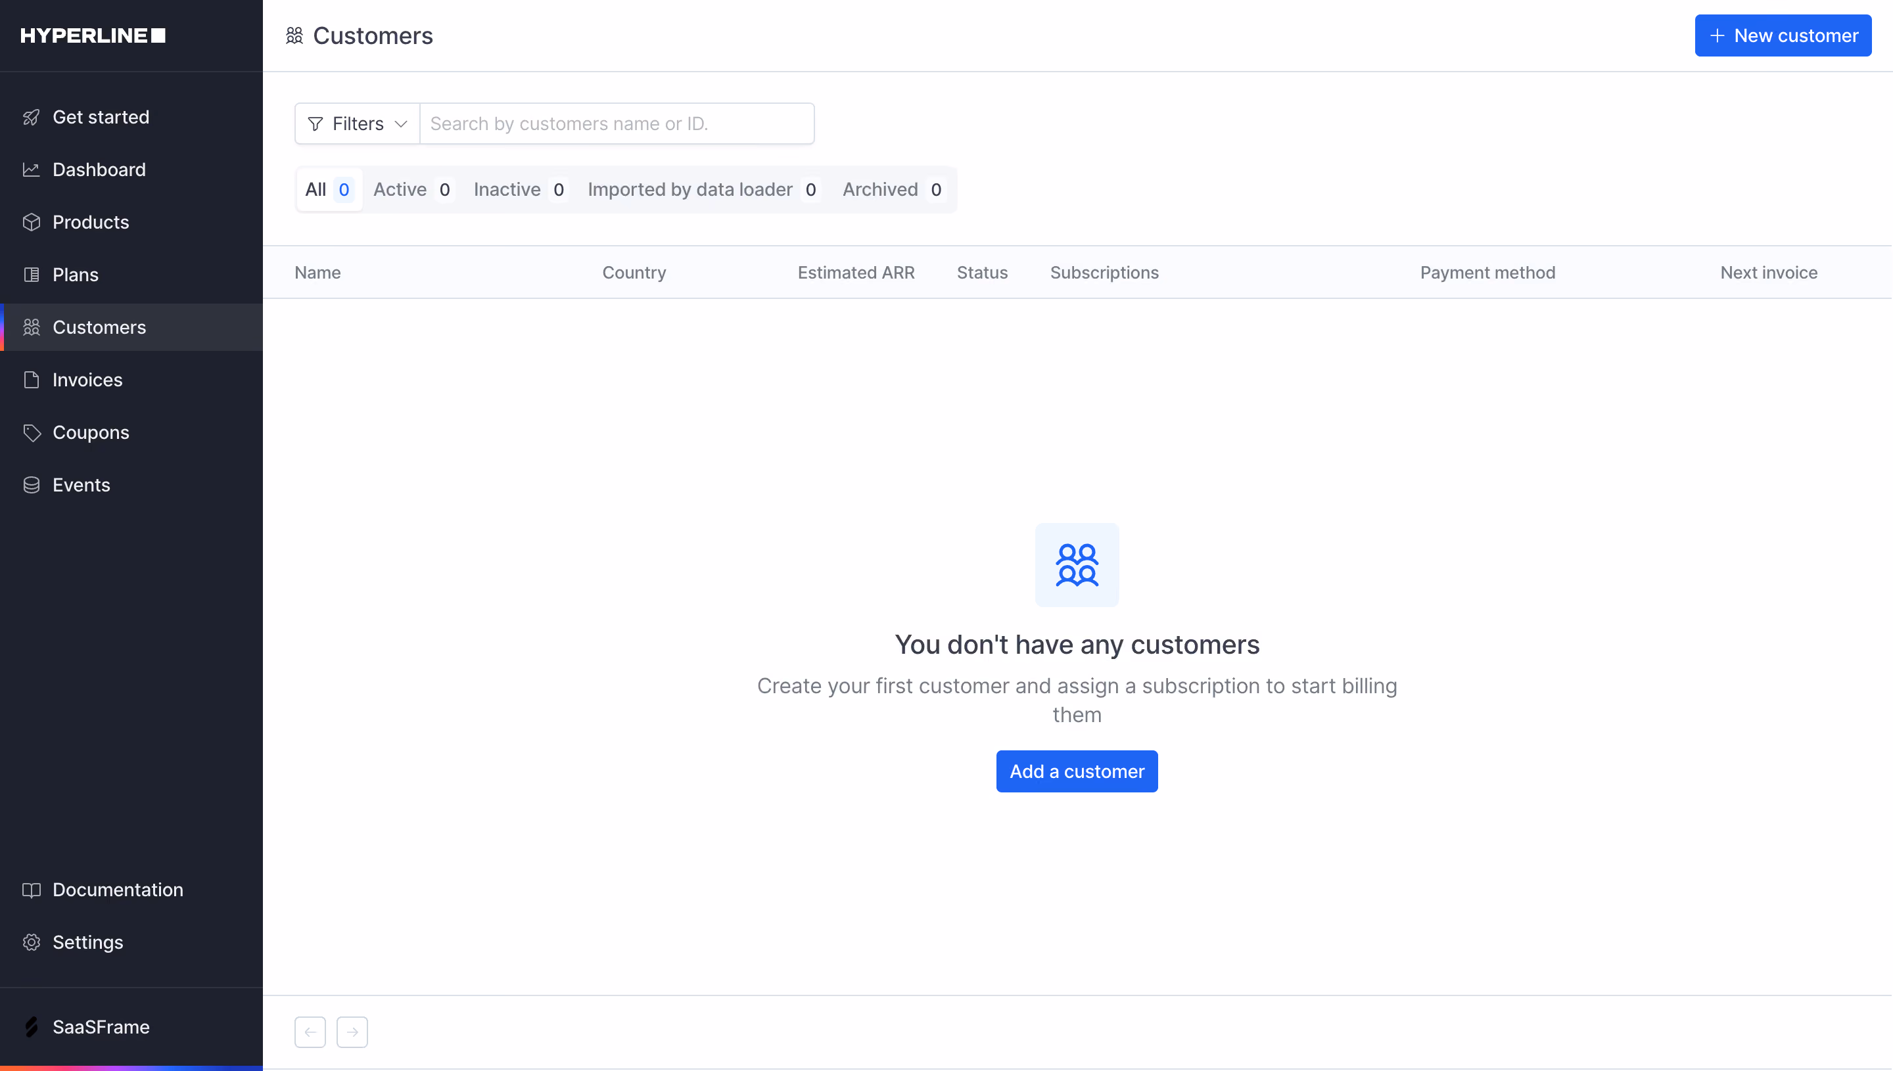Click the Invoices document icon
1893x1071 pixels.
pyautogui.click(x=31, y=380)
